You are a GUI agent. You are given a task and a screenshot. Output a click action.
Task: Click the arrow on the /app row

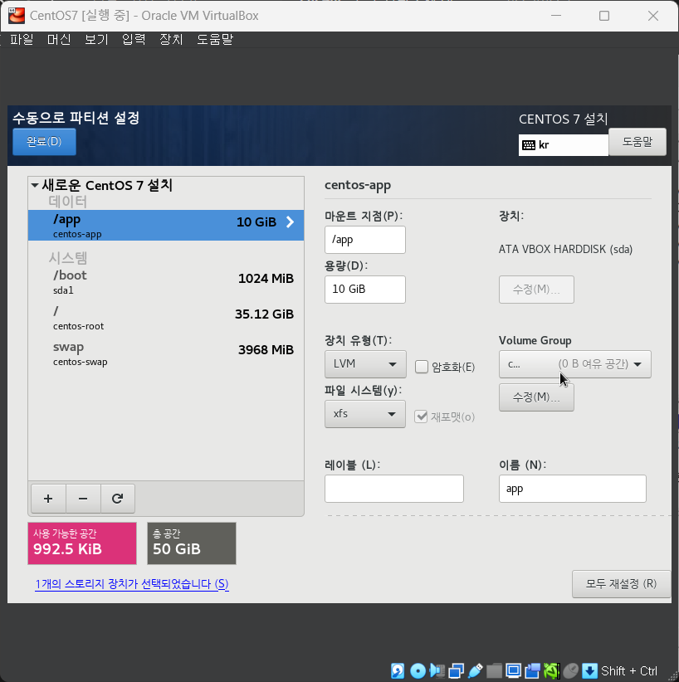(291, 222)
